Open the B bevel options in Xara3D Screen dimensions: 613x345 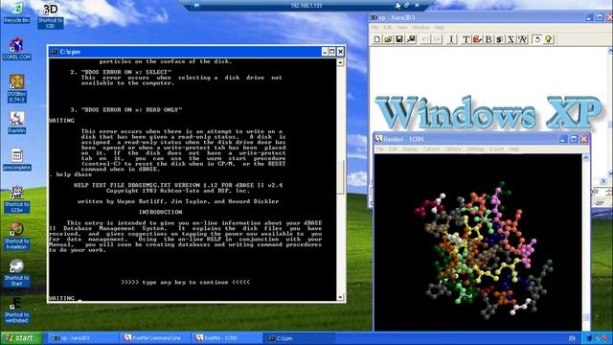click(488, 39)
